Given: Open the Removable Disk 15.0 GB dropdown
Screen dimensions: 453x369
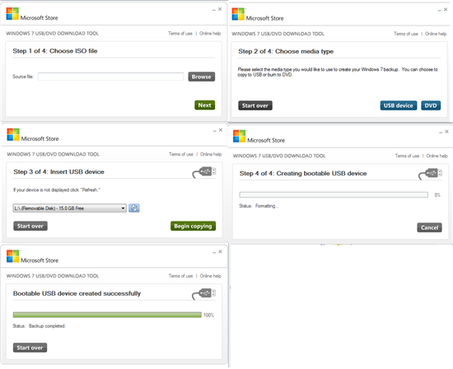Looking at the screenshot, I should 70,208.
